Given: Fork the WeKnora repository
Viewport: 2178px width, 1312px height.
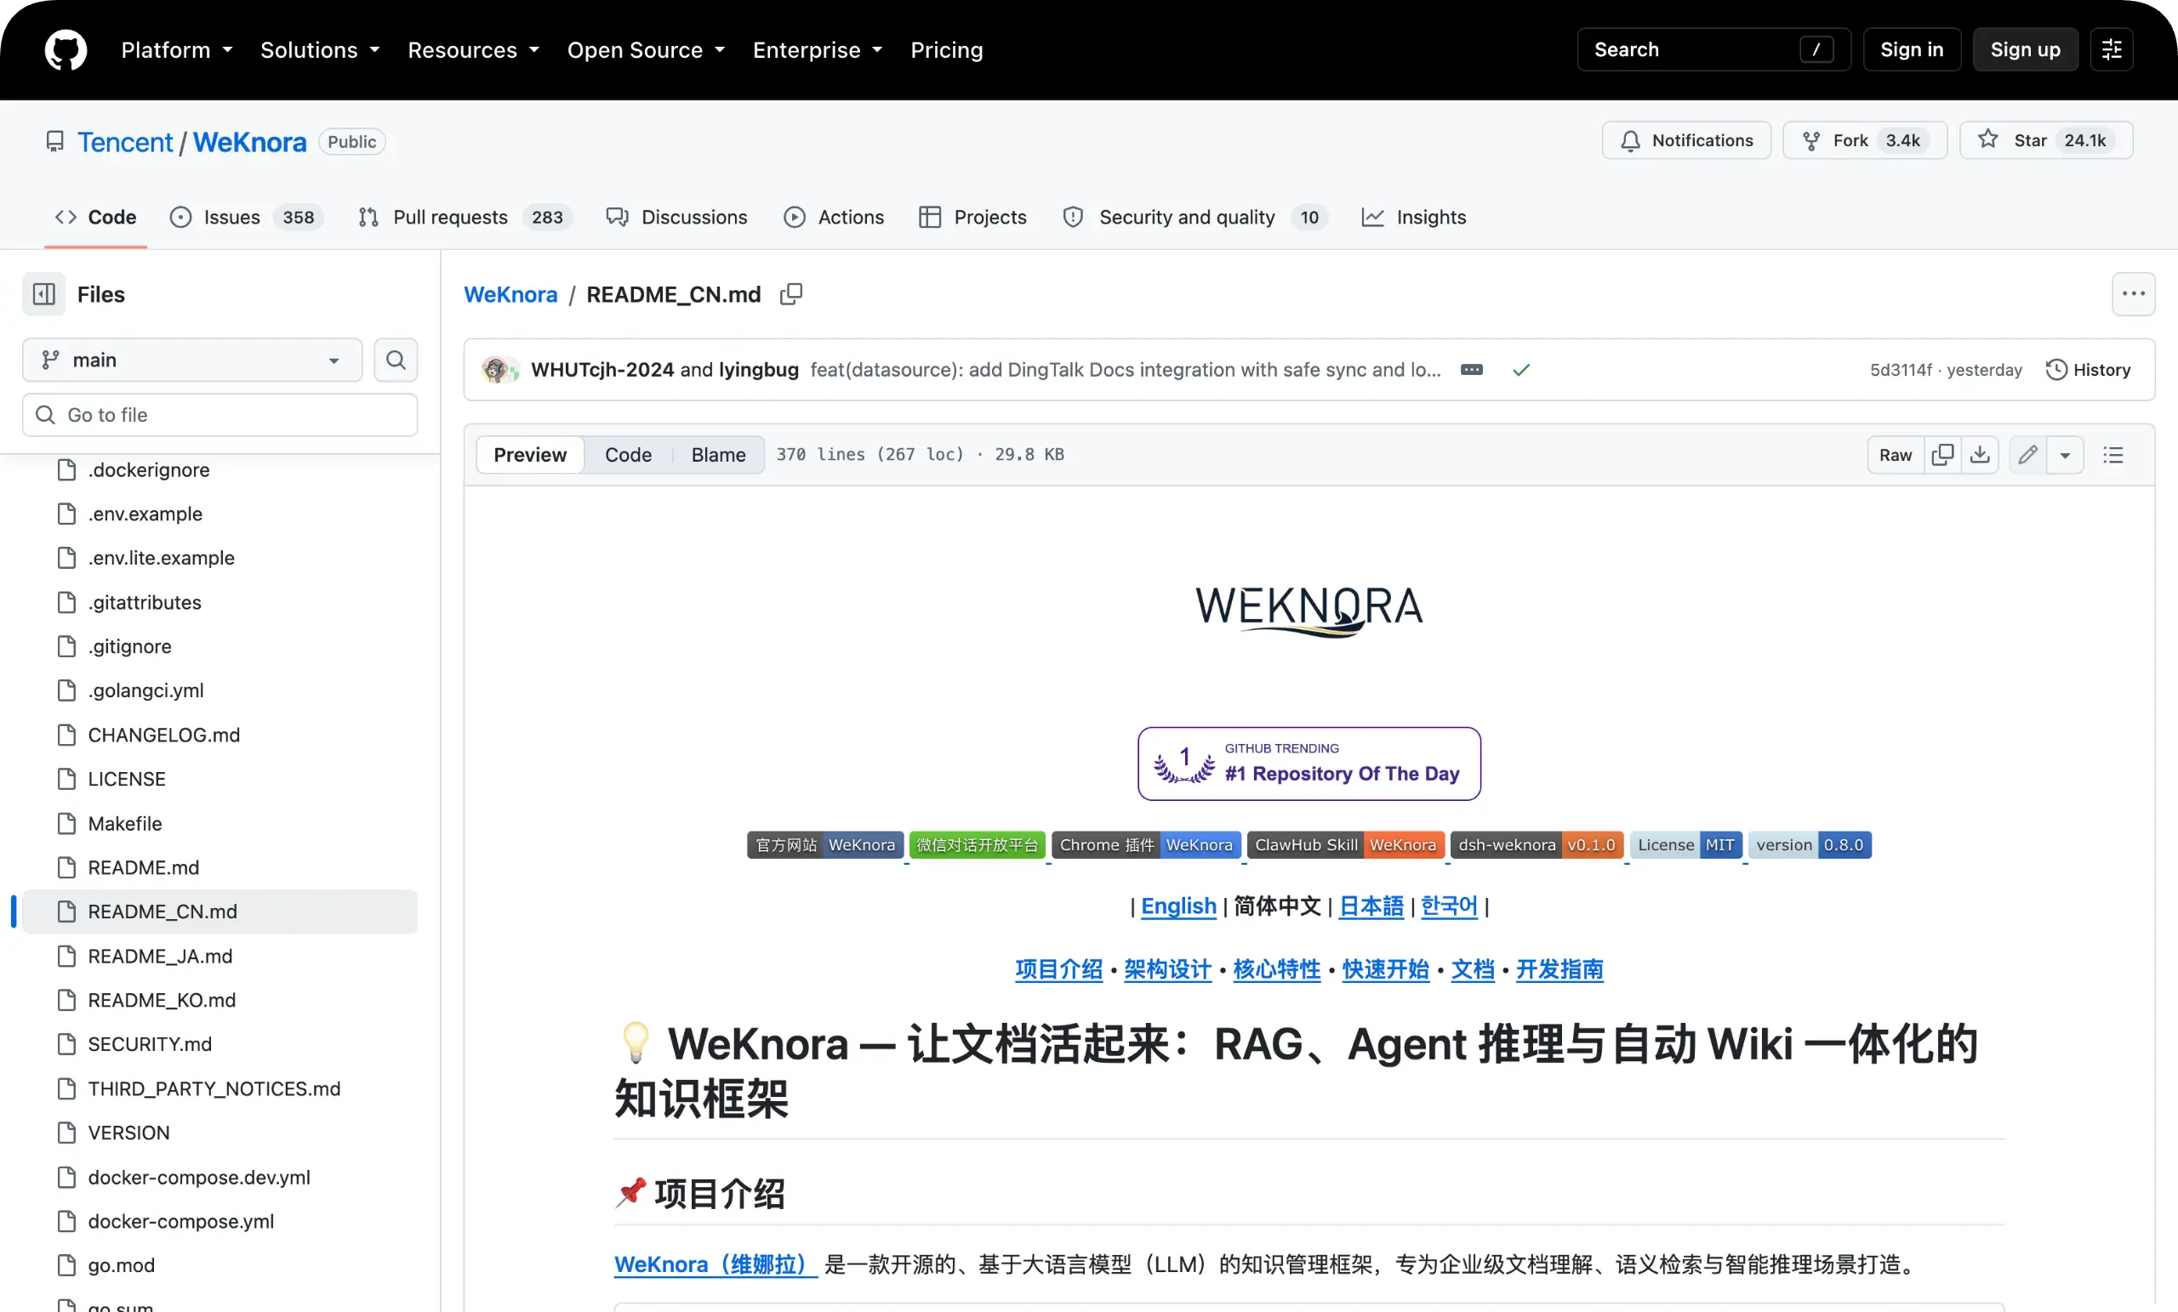Looking at the screenshot, I should [1864, 140].
